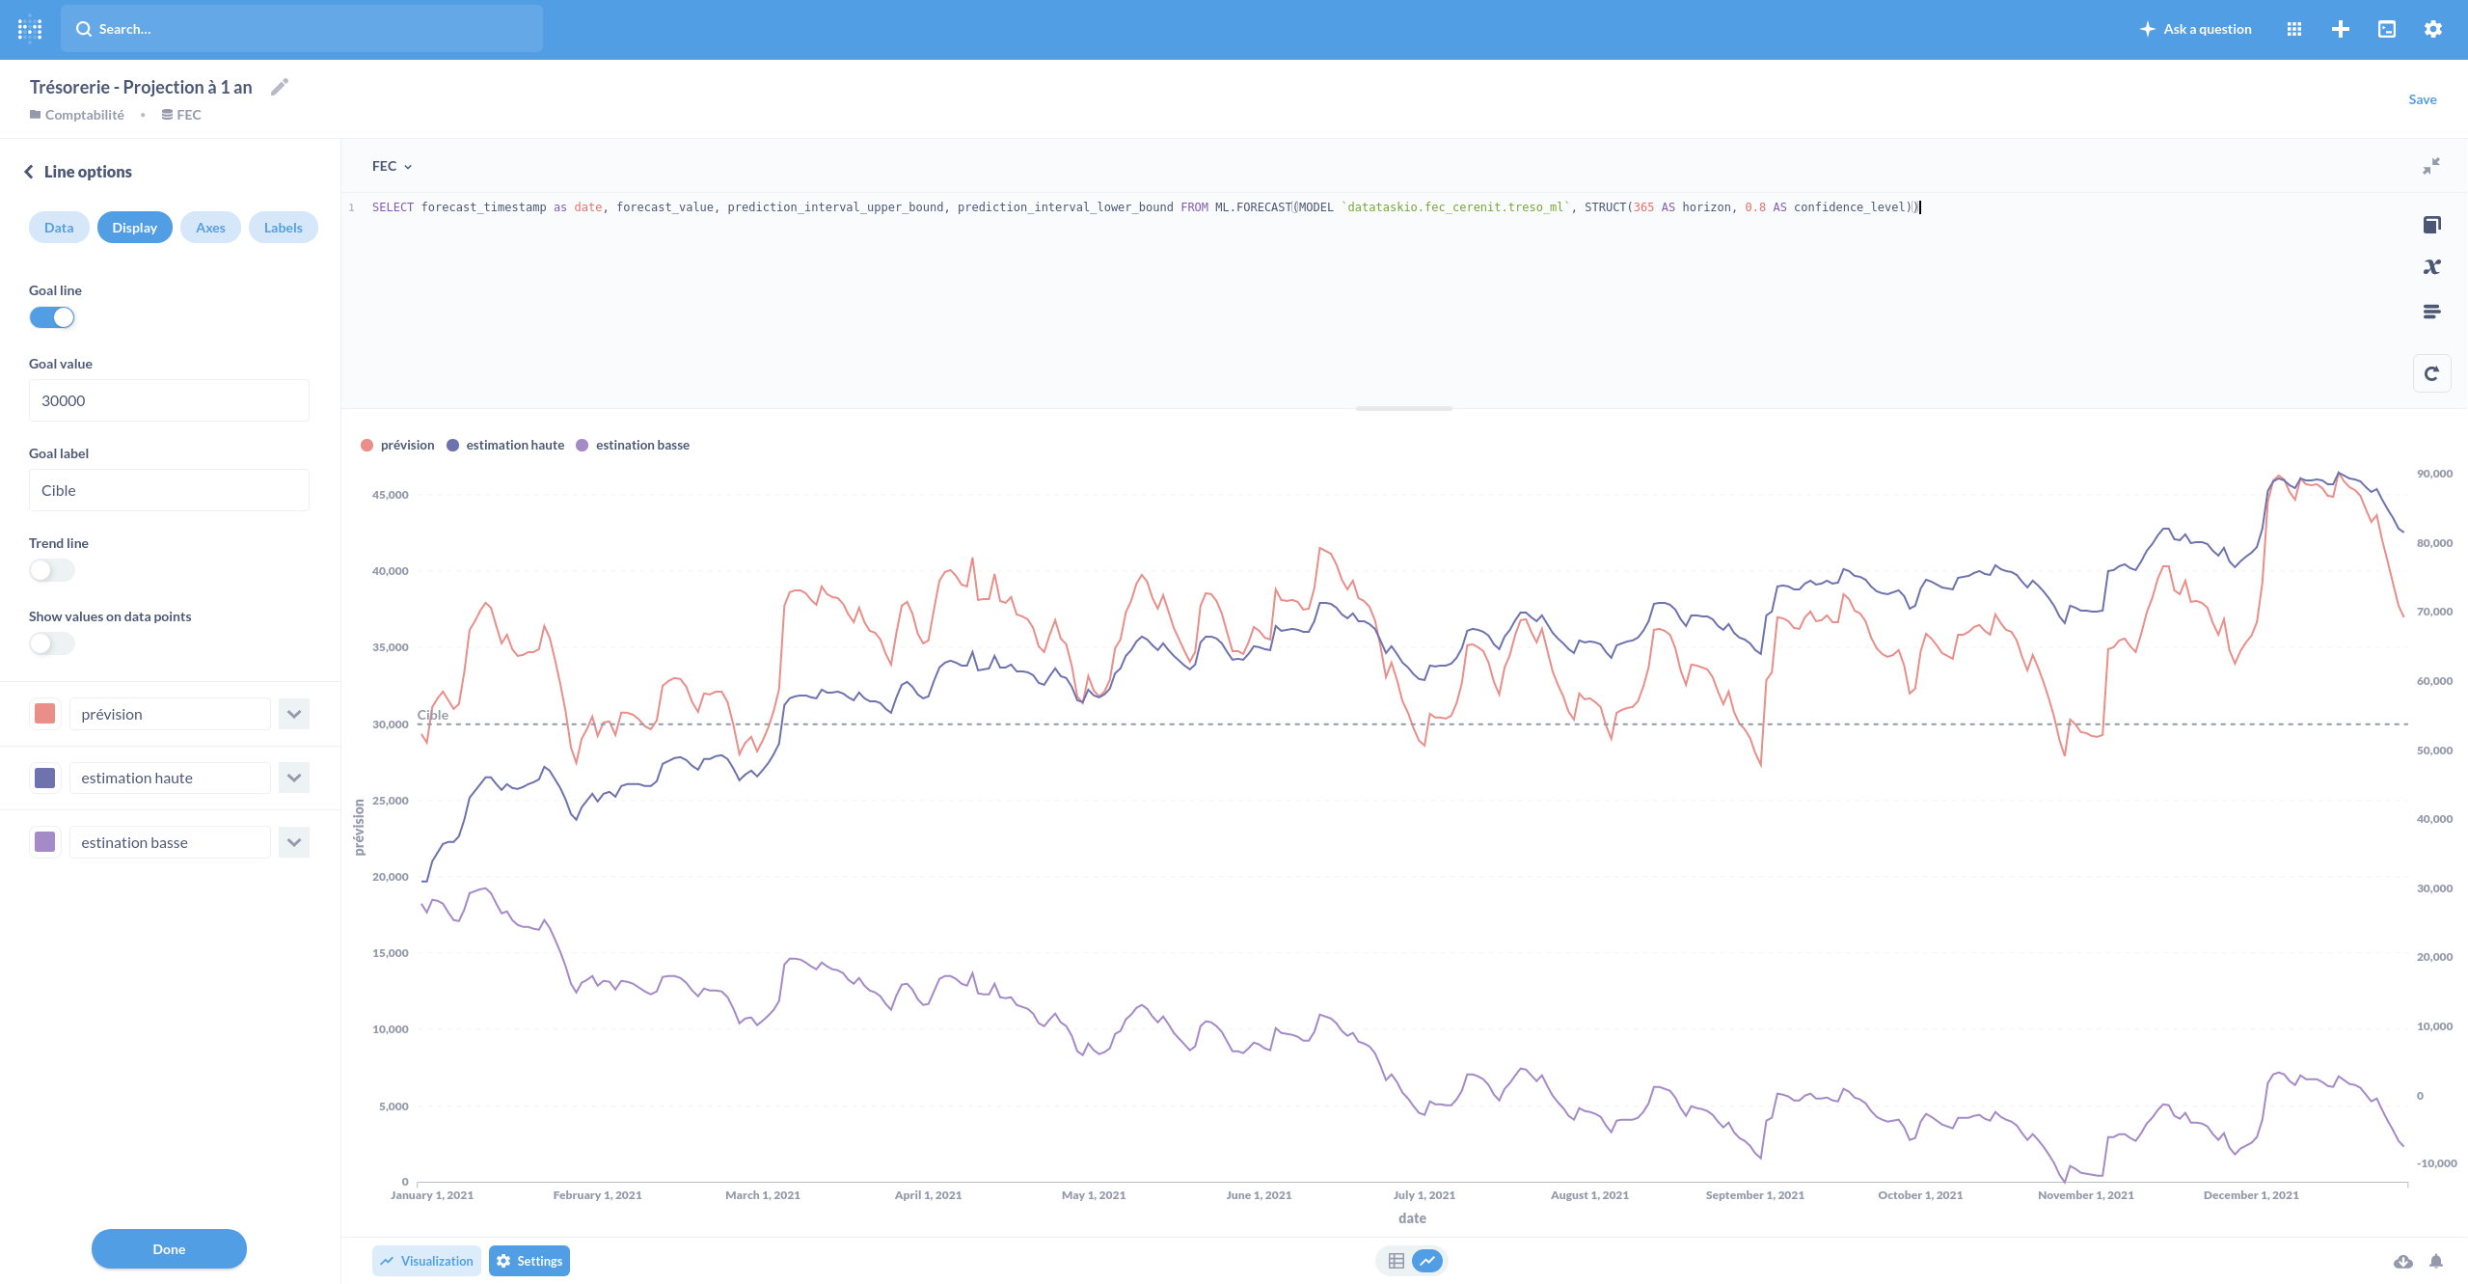Edit the estination basse name field
The width and height of the screenshot is (2468, 1284).
170,842
